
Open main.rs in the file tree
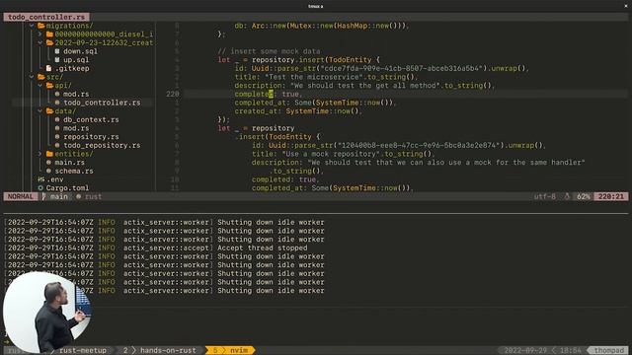70,162
